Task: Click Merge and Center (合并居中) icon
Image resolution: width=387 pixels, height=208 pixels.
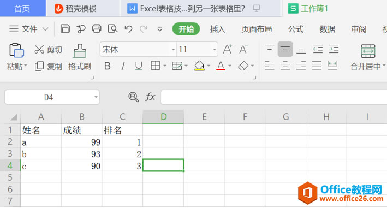Action: pyautogui.click(x=368, y=51)
